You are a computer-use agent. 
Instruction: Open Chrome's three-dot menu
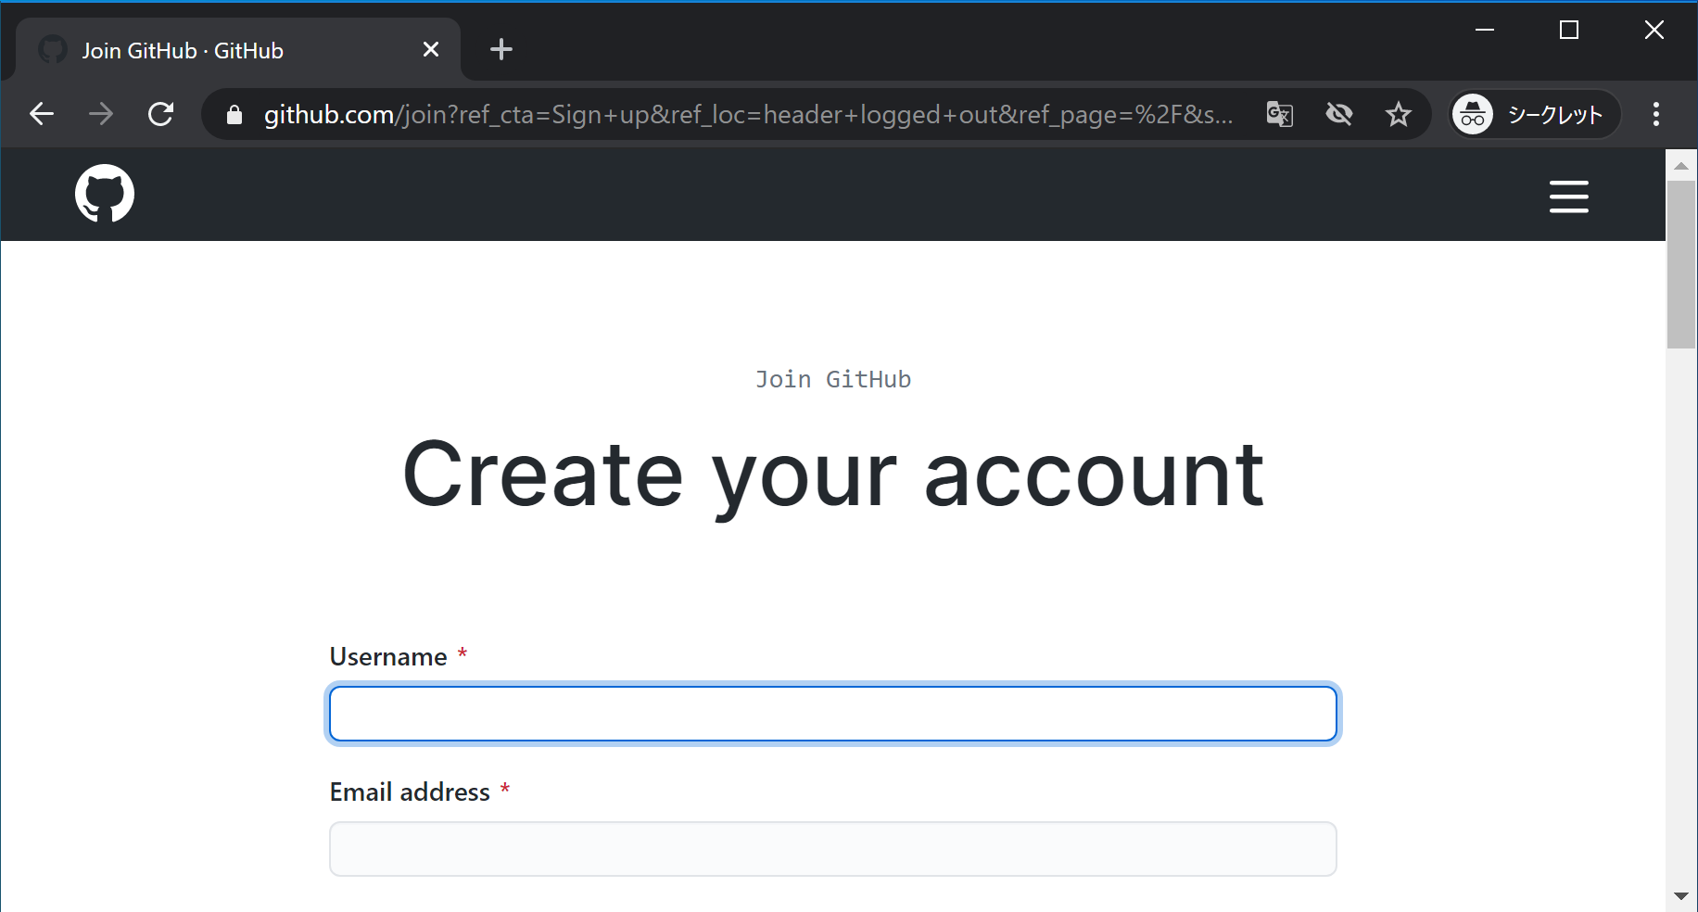(1656, 114)
